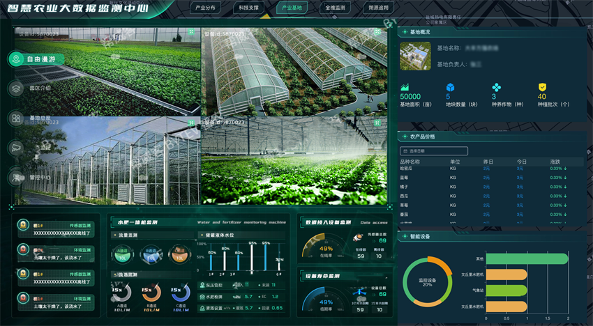Click the 西瓜 price row

490,196
